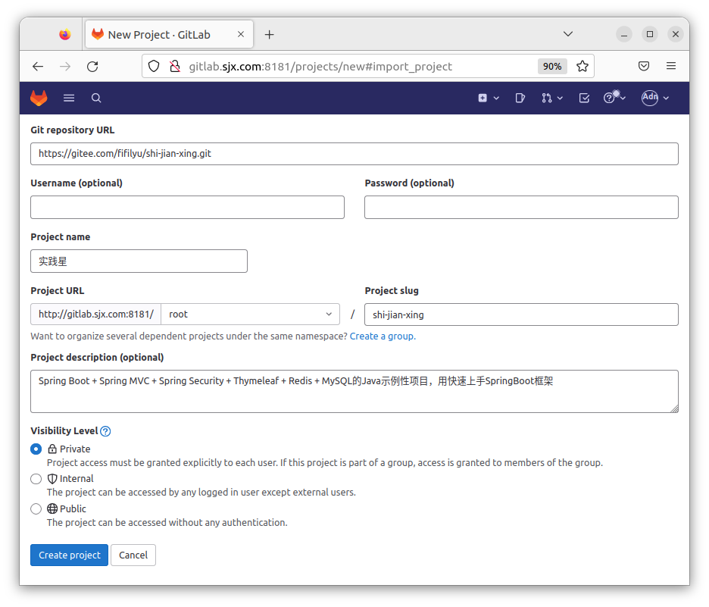Follow the Create a group link
Image resolution: width=709 pixels, height=607 pixels.
383,336
